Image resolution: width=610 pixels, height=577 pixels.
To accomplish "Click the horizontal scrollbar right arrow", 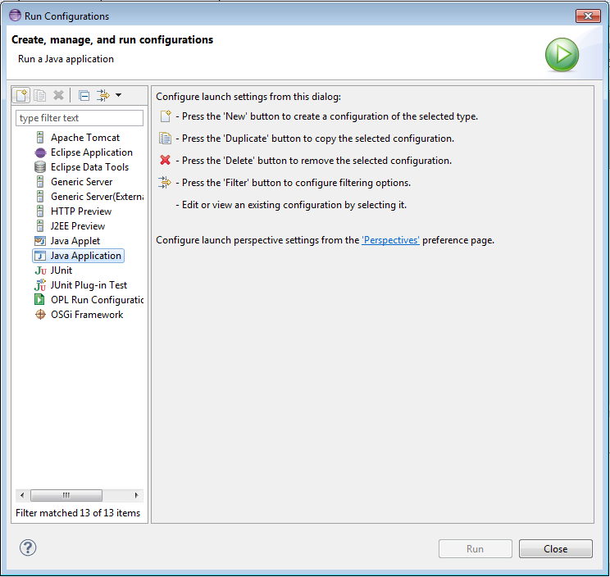I will coord(138,496).
